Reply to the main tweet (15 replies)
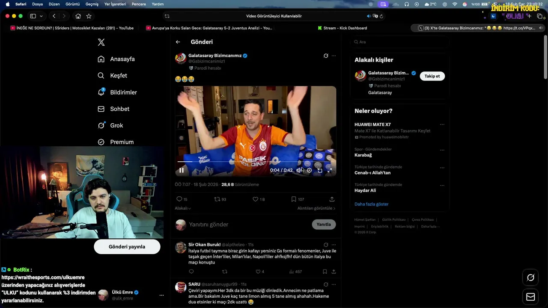The width and height of the screenshot is (548, 308). 182,199
